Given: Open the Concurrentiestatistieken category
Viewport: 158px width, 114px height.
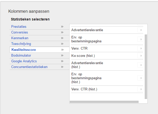Looking at the screenshot, I should (29, 67).
